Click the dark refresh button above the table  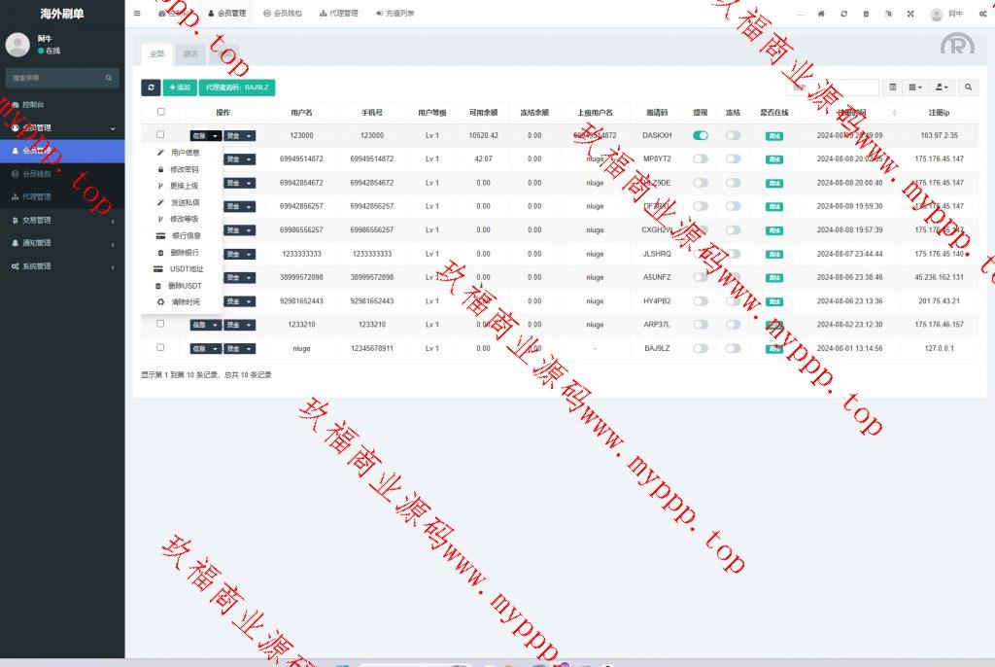click(x=151, y=88)
